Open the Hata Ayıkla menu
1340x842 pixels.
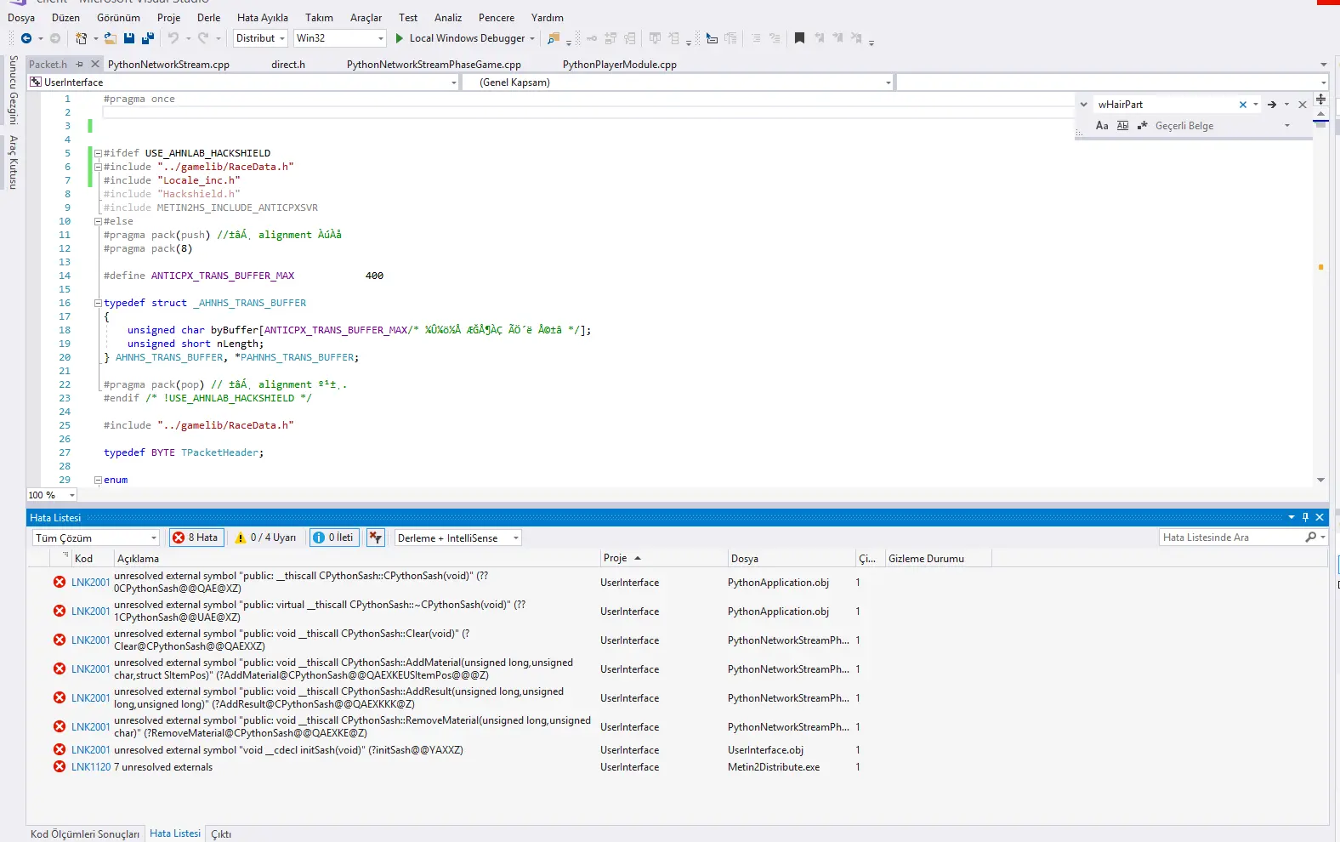click(262, 18)
